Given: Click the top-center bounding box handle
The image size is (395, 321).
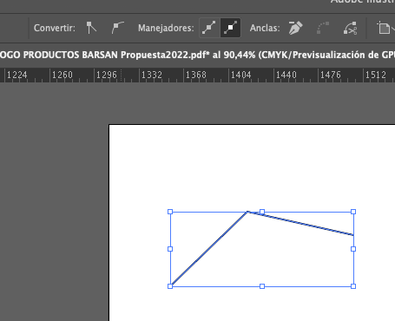Looking at the screenshot, I should pyautogui.click(x=262, y=212).
